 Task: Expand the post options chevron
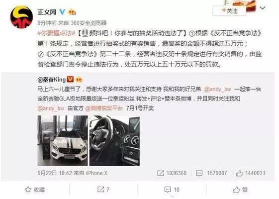[263, 8]
